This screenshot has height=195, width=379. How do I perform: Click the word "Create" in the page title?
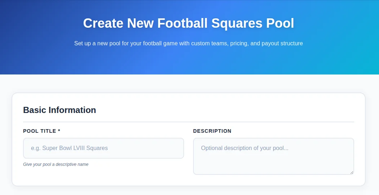tap(103, 23)
